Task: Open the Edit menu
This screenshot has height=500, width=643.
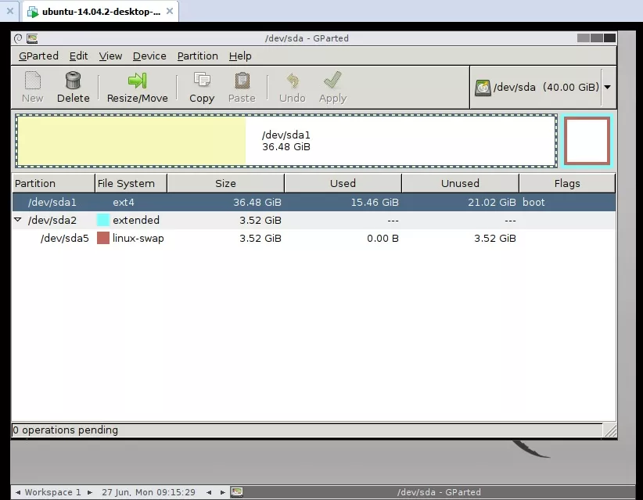Action: pyautogui.click(x=78, y=56)
